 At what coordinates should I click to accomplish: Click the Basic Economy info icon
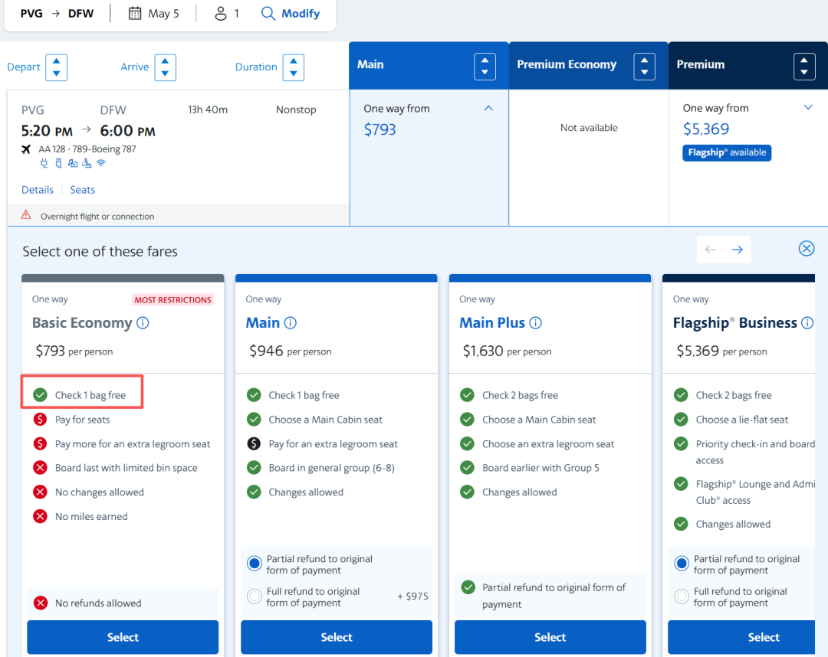[x=143, y=323]
